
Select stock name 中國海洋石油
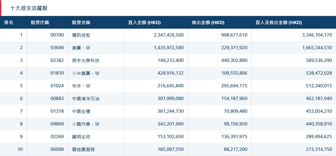[x=86, y=99]
